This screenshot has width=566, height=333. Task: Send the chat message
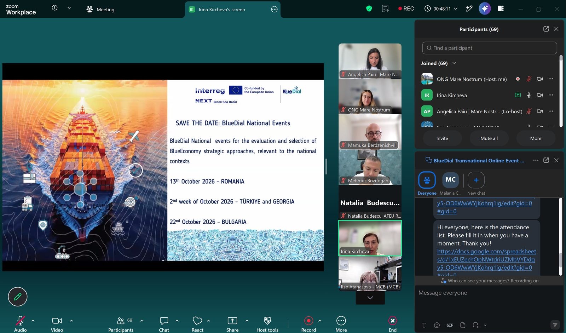555,325
